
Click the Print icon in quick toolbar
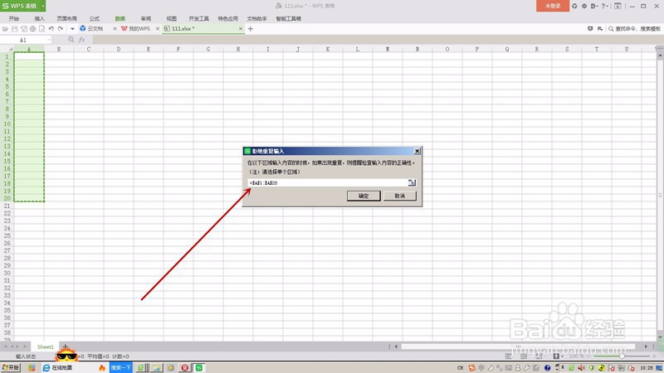coord(32,29)
